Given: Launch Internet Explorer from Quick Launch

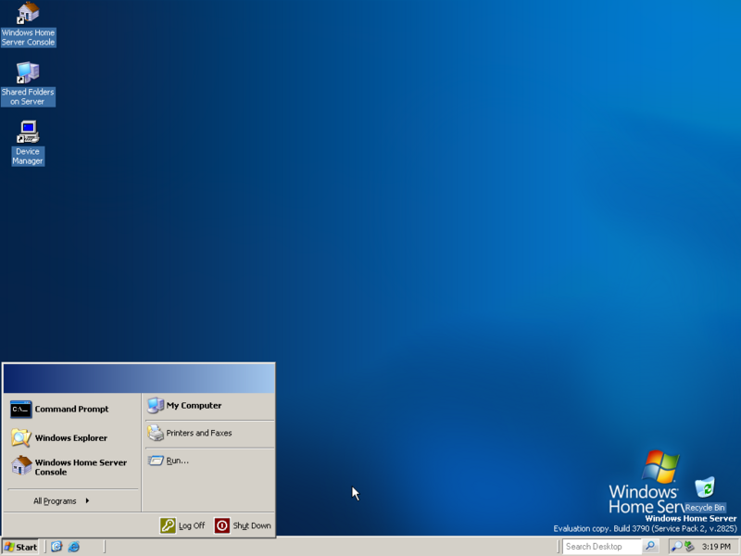Looking at the screenshot, I should click(x=74, y=547).
